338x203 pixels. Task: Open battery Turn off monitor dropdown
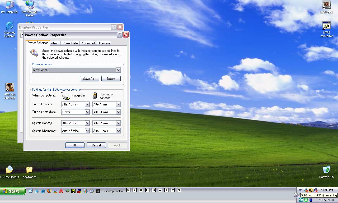pos(118,104)
